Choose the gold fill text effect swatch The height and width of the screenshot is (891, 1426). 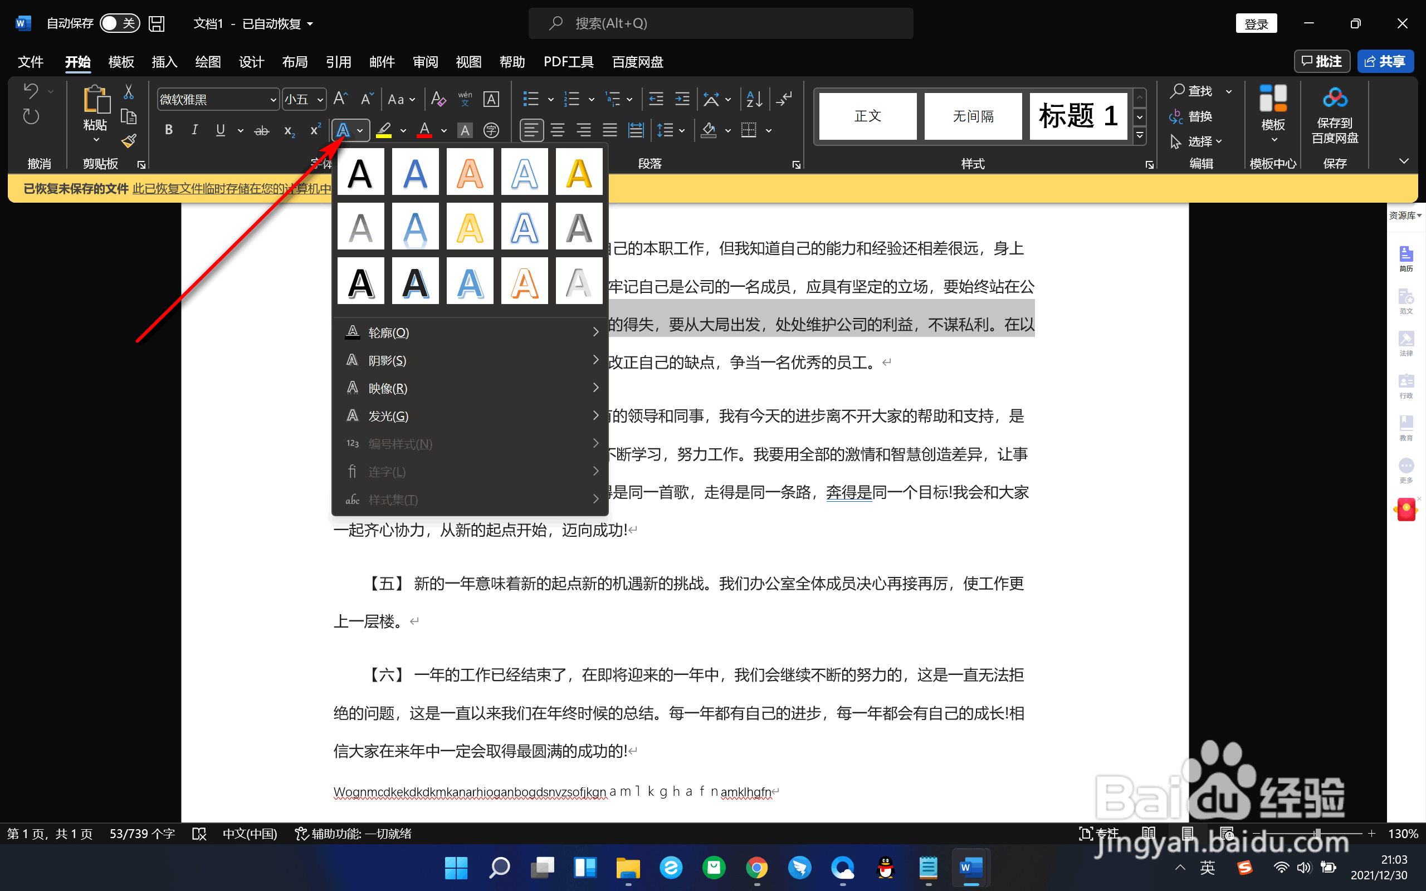coord(579,172)
